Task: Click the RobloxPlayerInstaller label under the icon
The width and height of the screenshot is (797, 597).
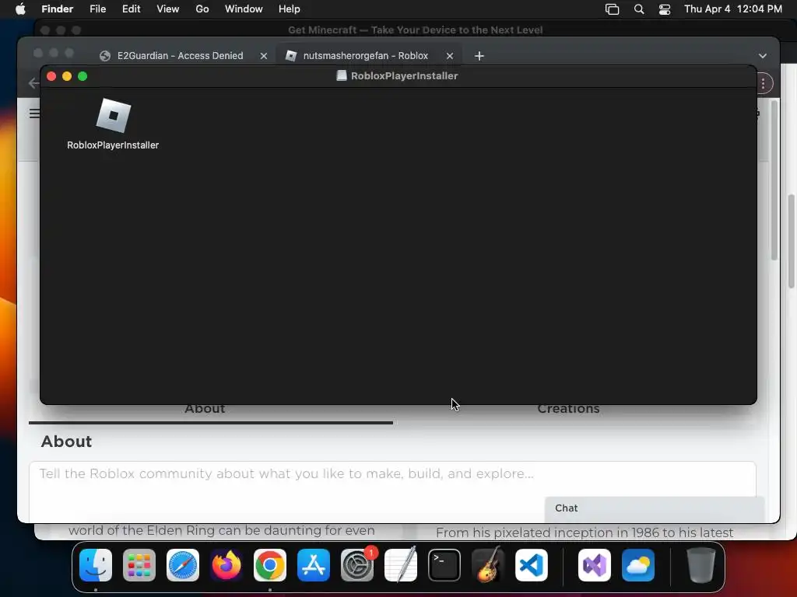Action: tap(113, 145)
